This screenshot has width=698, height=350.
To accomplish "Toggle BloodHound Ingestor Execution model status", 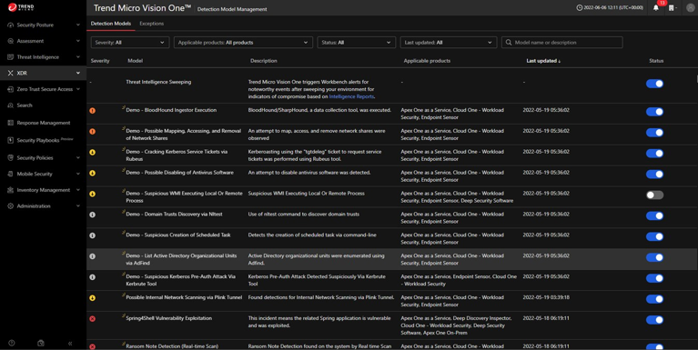I will pyautogui.click(x=654, y=112).
